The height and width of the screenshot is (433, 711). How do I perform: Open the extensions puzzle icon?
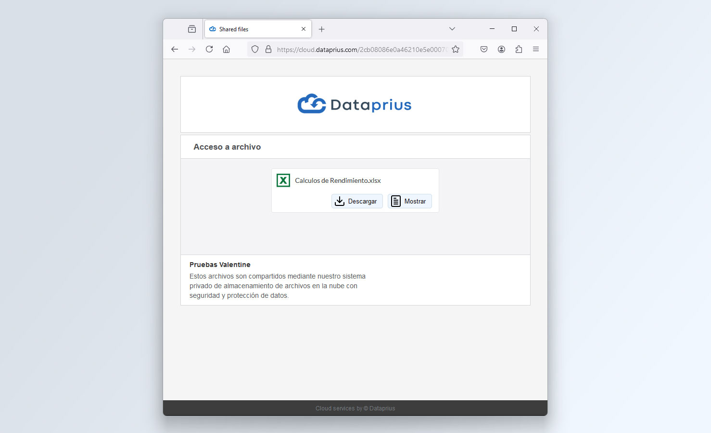click(519, 49)
